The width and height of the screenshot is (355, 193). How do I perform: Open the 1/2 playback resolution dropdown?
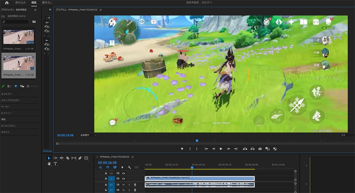[346, 135]
